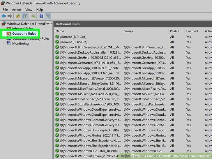Select Connection Security Rules in the tree
This screenshot has height=159, width=212.
[31, 38]
